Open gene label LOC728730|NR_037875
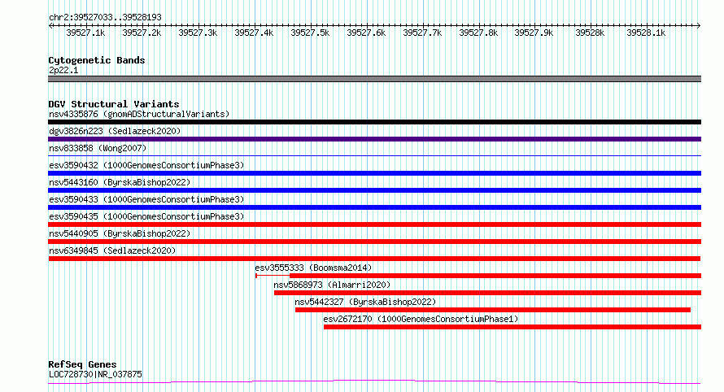 coord(95,374)
